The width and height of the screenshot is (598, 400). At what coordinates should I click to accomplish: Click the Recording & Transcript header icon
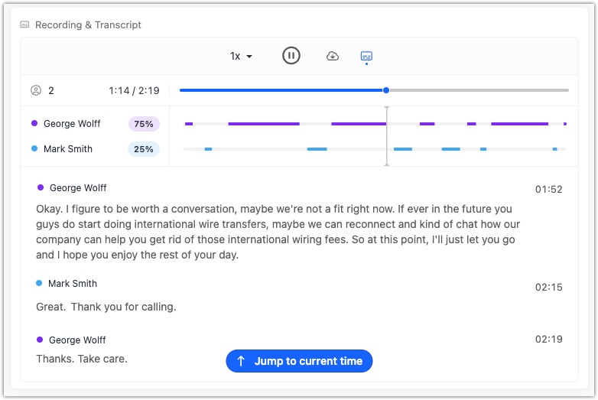[25, 25]
